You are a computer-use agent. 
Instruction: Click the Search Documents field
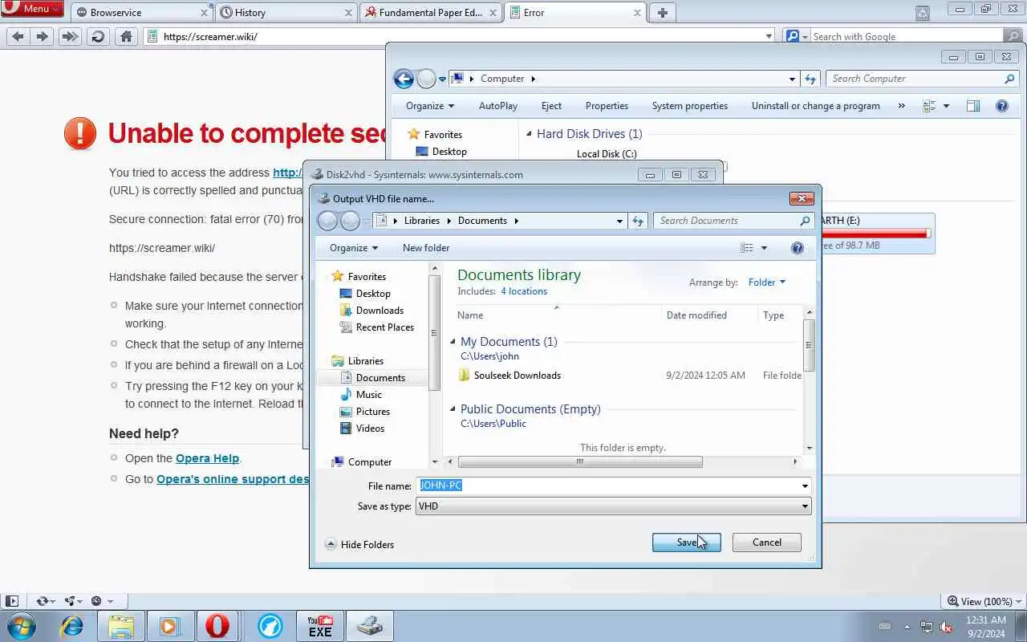(733, 221)
